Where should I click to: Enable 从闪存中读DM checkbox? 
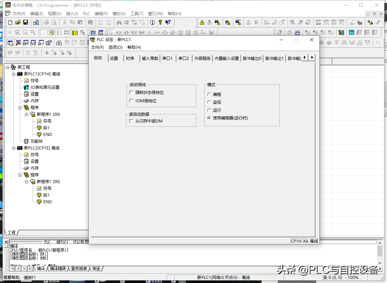131,121
